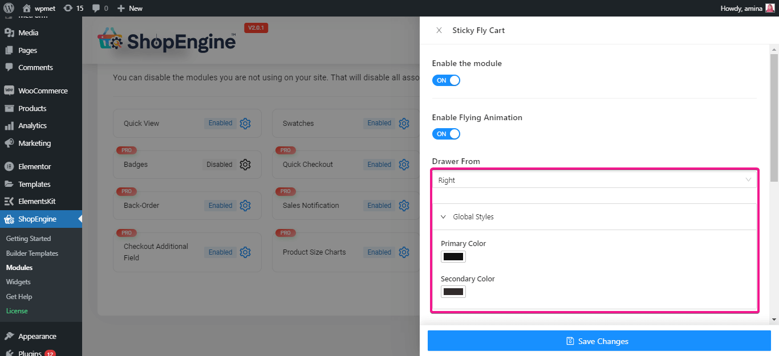The width and height of the screenshot is (779, 356).
Task: Toggle Product Size Charts Enabled badge
Action: point(379,252)
